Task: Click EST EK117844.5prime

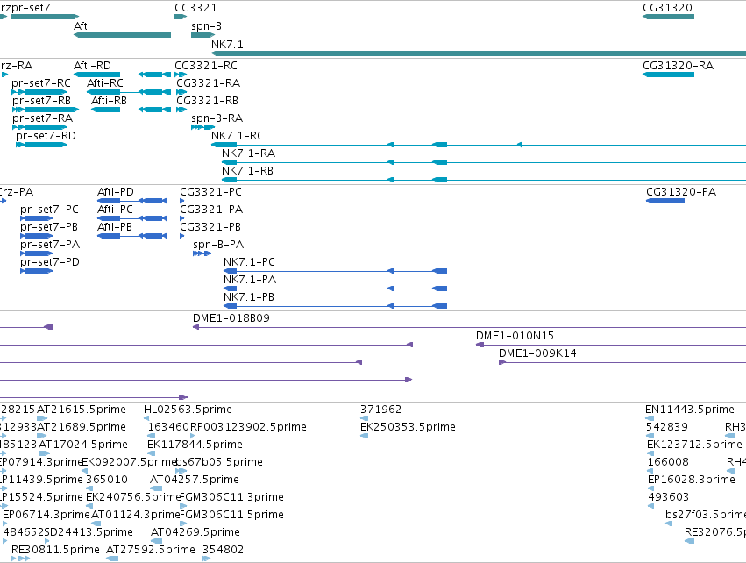Action: tap(195, 445)
